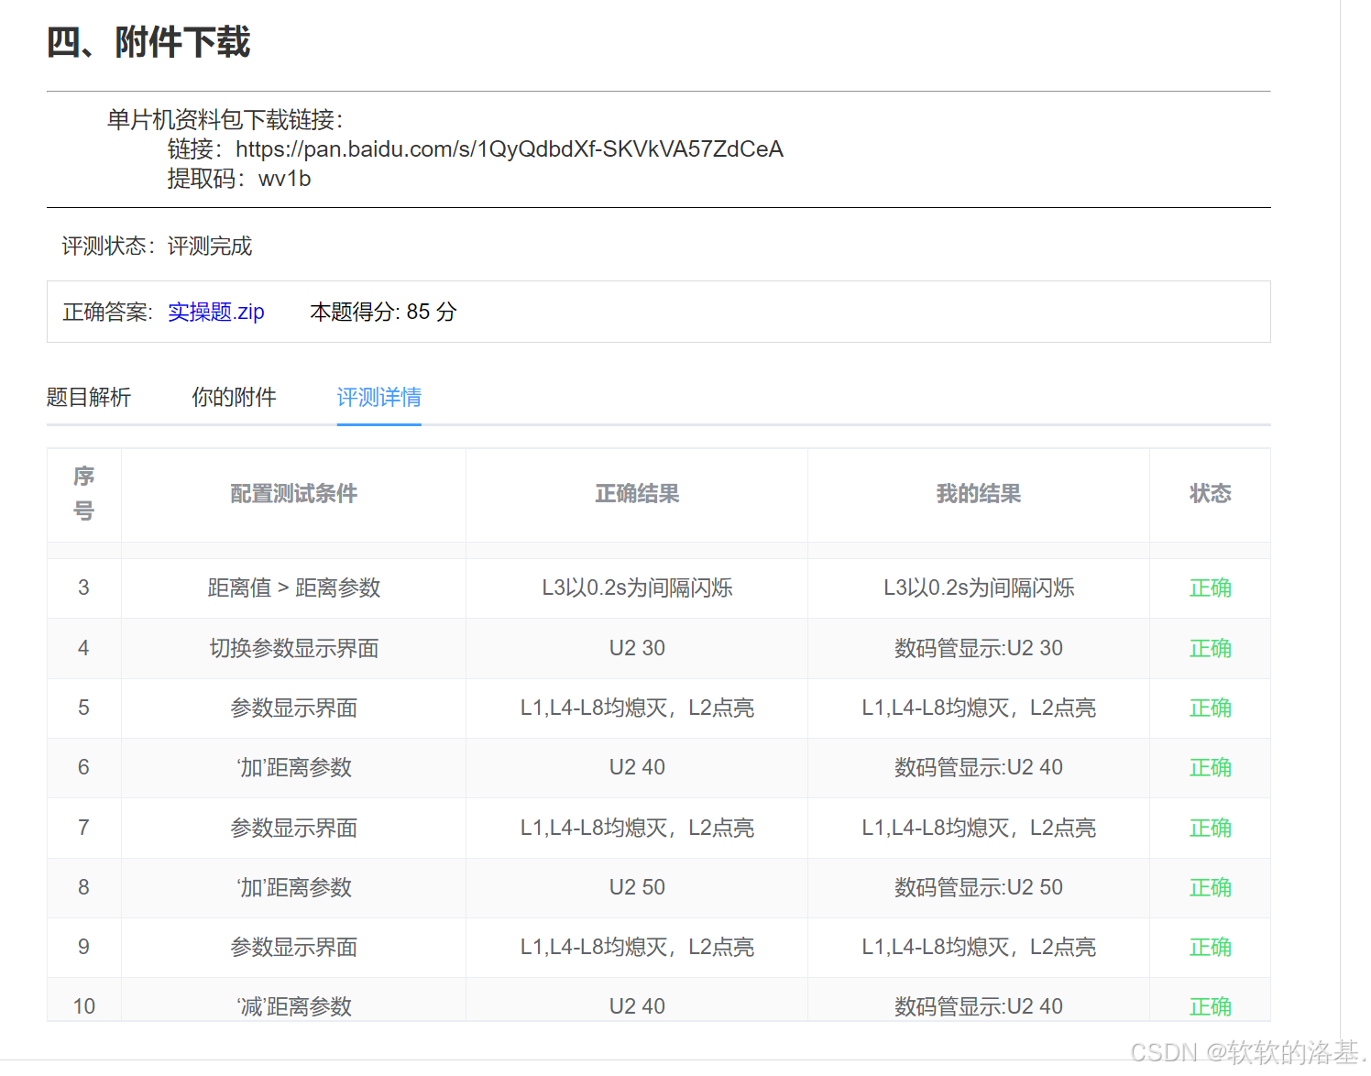Click the 正确 status in row 7
The height and width of the screenshot is (1076, 1371).
(1210, 828)
